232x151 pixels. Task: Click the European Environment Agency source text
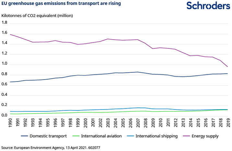click(x=51, y=148)
